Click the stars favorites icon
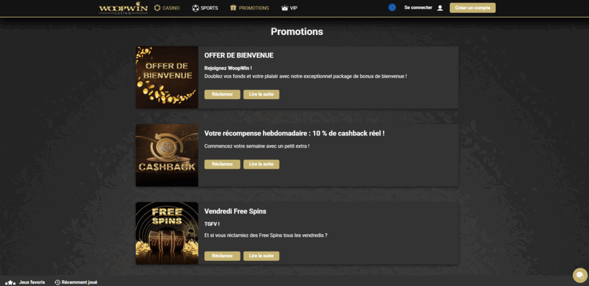This screenshot has width=589, height=286. click(10, 283)
